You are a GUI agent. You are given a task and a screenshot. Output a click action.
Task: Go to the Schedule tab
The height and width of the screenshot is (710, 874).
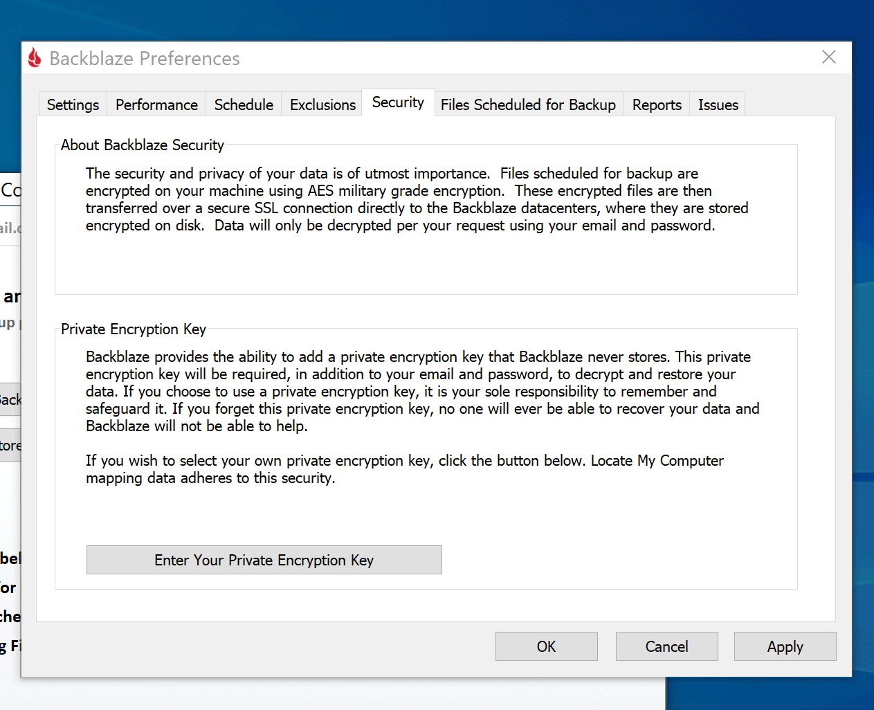pyautogui.click(x=244, y=104)
